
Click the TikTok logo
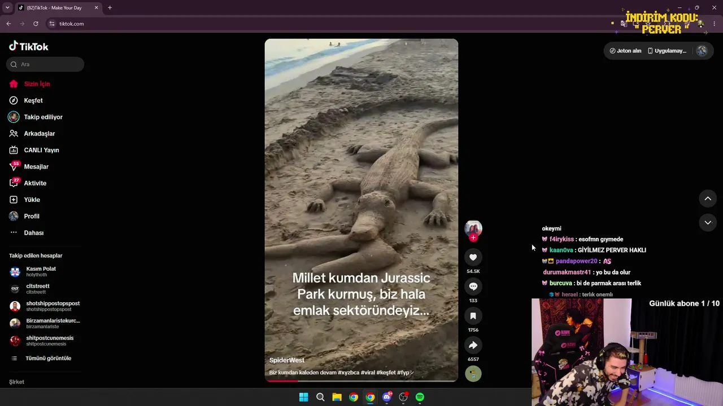[28, 46]
